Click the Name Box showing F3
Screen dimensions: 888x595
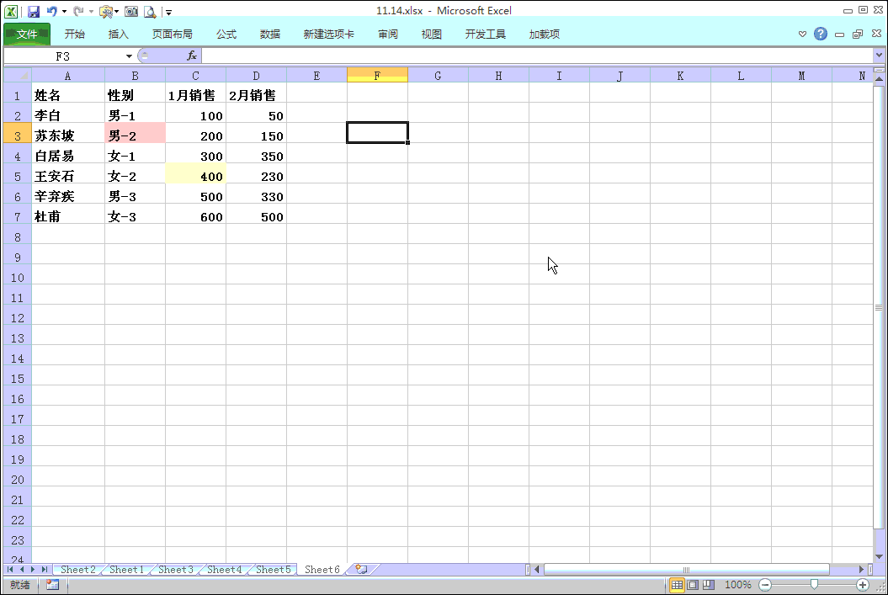63,56
